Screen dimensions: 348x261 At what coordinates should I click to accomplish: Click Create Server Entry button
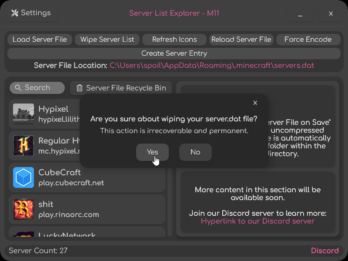point(174,54)
